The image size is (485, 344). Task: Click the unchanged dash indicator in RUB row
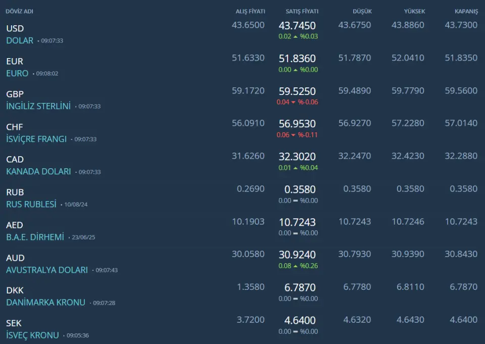coord(296,201)
